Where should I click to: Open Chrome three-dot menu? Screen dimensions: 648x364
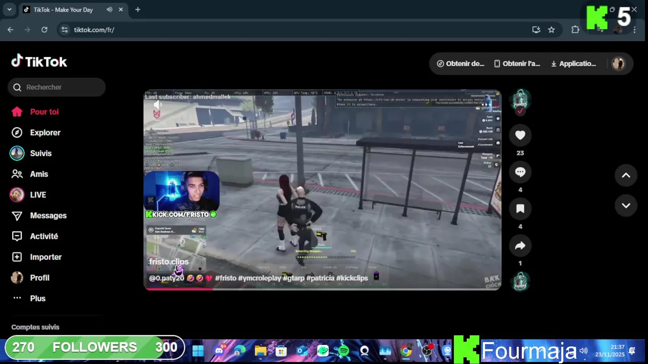[x=634, y=30]
